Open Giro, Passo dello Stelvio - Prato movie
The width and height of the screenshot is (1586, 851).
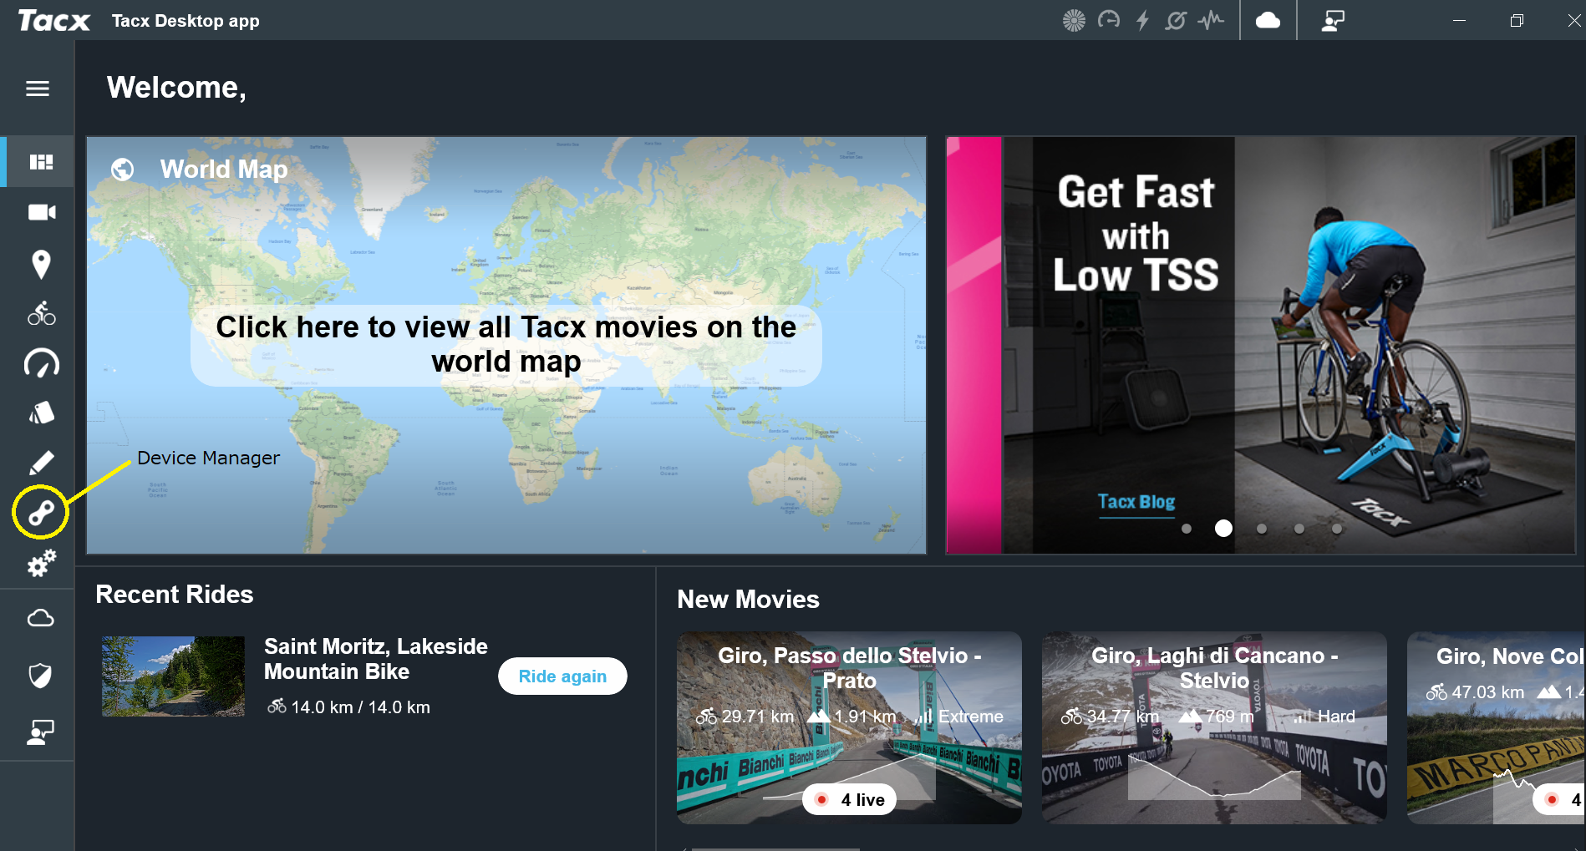pyautogui.click(x=849, y=727)
